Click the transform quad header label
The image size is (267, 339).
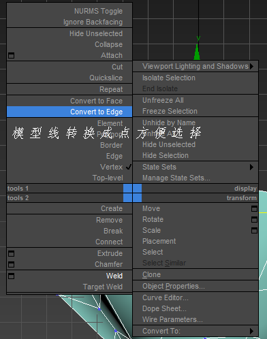(242, 198)
